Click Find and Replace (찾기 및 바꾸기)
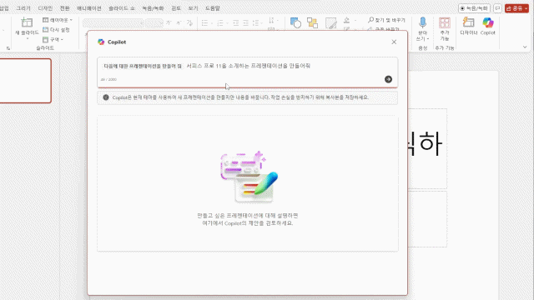 pyautogui.click(x=386, y=20)
